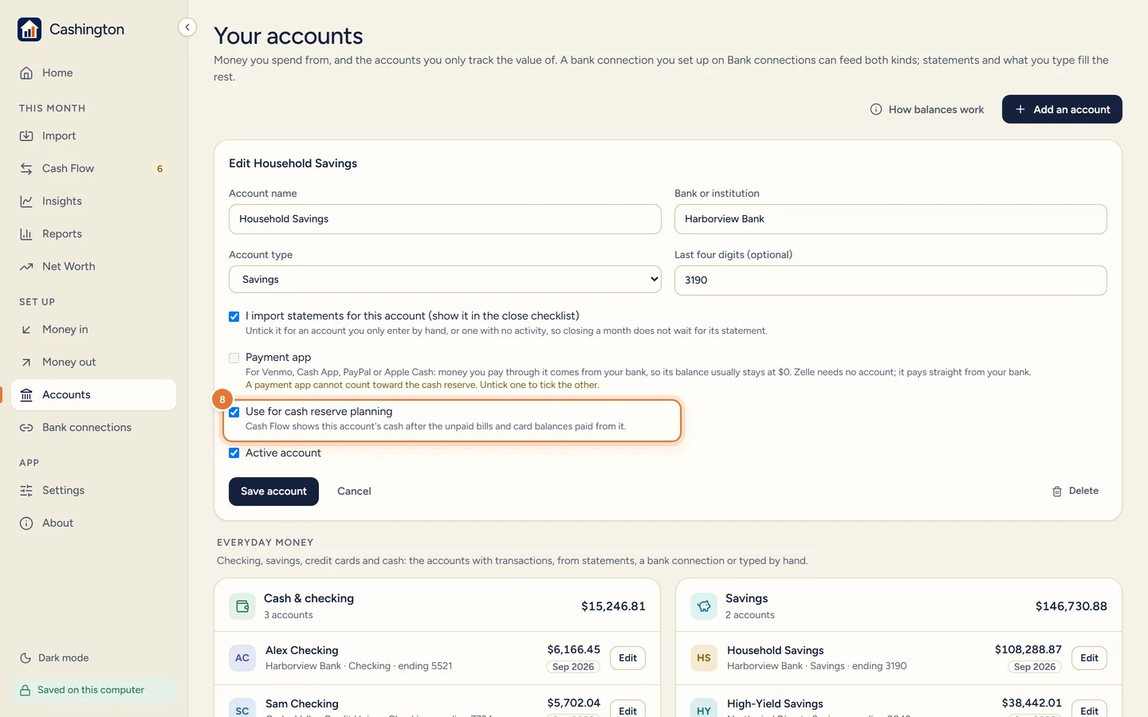
Task: Click the Cash & checking wallet icon
Action: point(242,606)
